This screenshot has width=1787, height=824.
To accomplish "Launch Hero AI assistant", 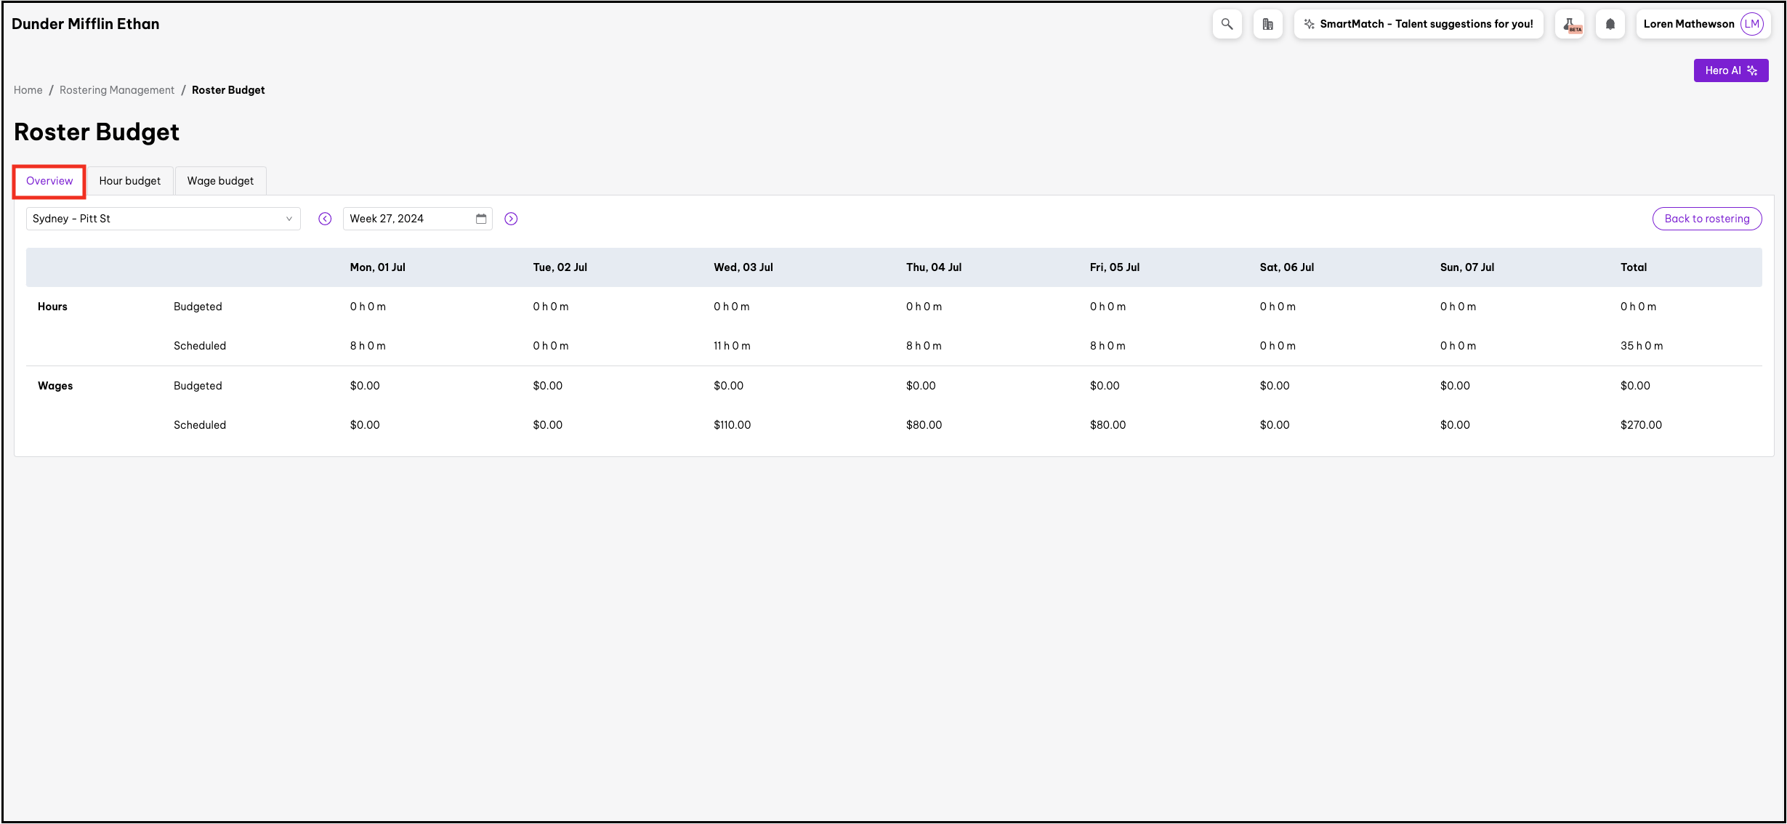I will point(1730,70).
